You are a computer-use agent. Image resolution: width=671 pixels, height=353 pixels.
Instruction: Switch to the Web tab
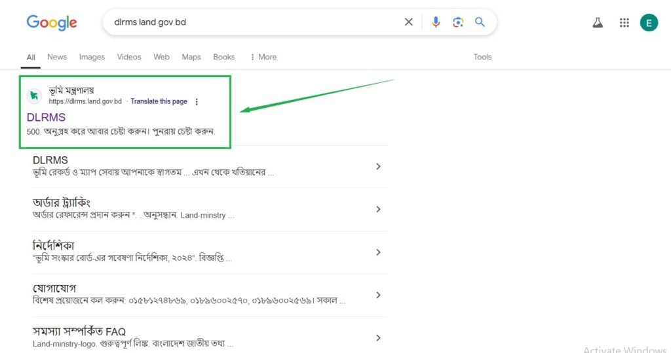(161, 57)
